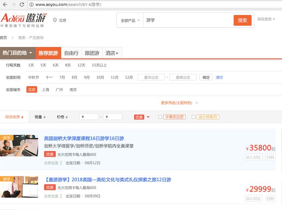282x210 pixels.
Task: Select 综合排序 sorting
Action: click(14, 117)
